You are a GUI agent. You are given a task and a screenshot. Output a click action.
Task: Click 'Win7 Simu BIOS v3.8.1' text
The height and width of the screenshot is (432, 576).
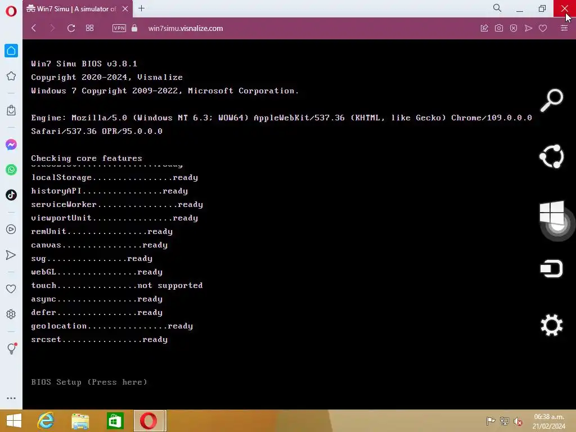pos(84,64)
